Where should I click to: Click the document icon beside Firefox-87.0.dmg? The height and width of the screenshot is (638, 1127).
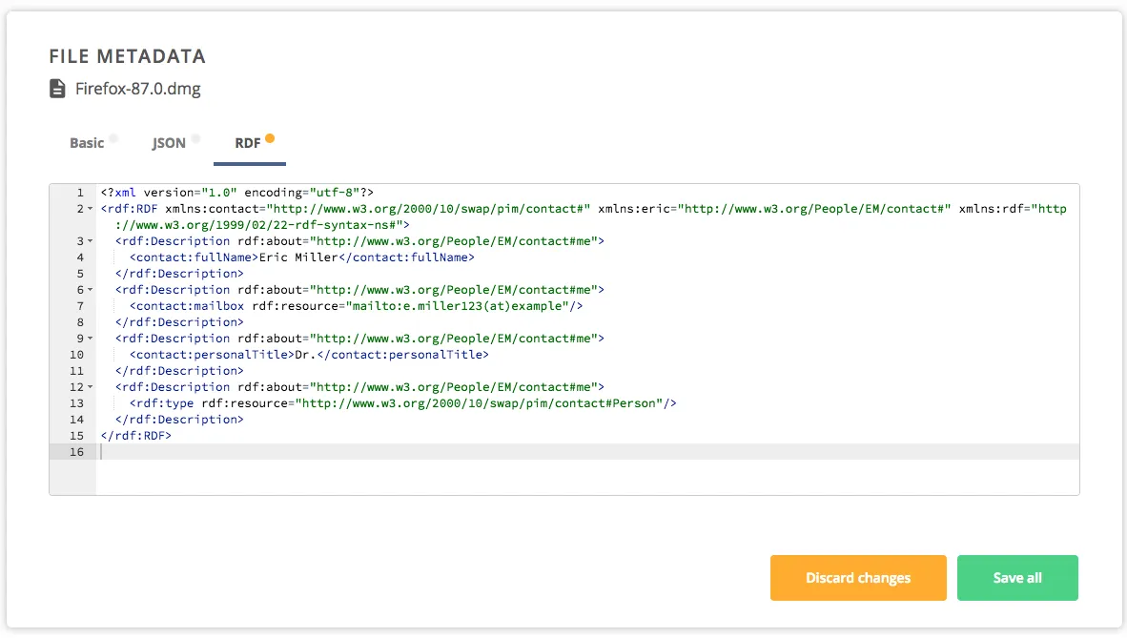(x=57, y=89)
